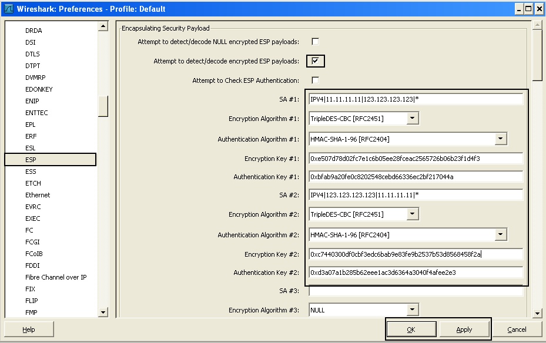Click the Encryption Key #2 field
546x343 pixels.
click(416, 254)
